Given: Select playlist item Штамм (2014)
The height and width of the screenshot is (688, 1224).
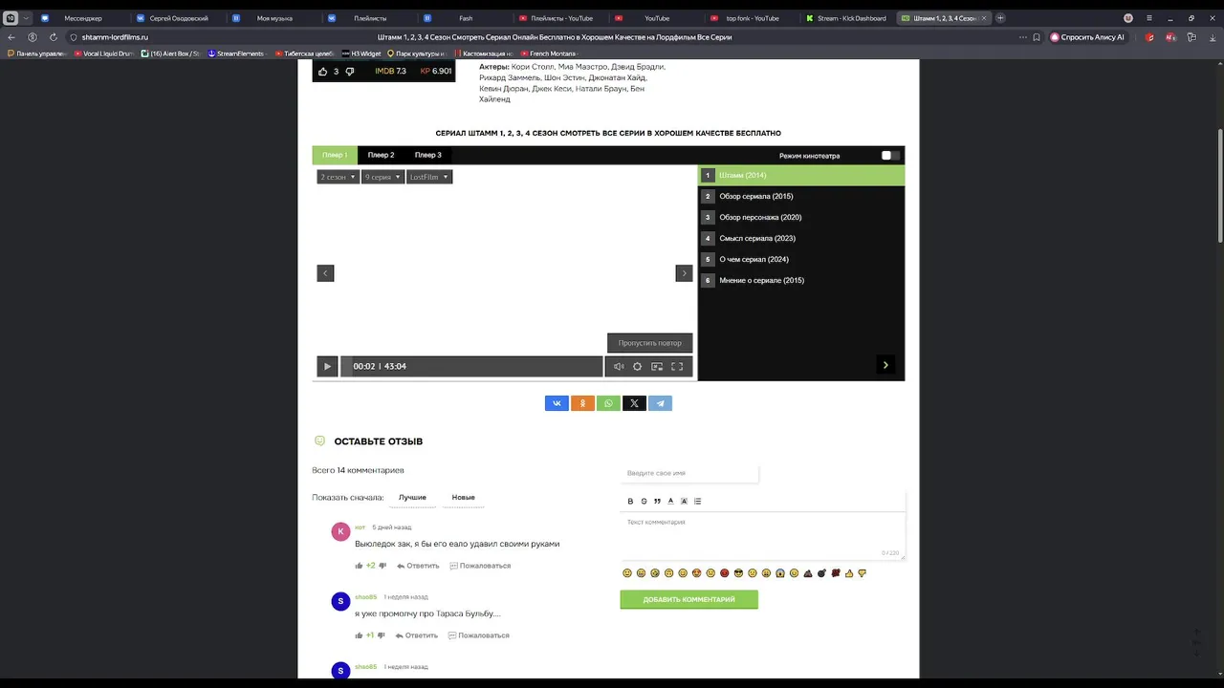Looking at the screenshot, I should click(801, 176).
